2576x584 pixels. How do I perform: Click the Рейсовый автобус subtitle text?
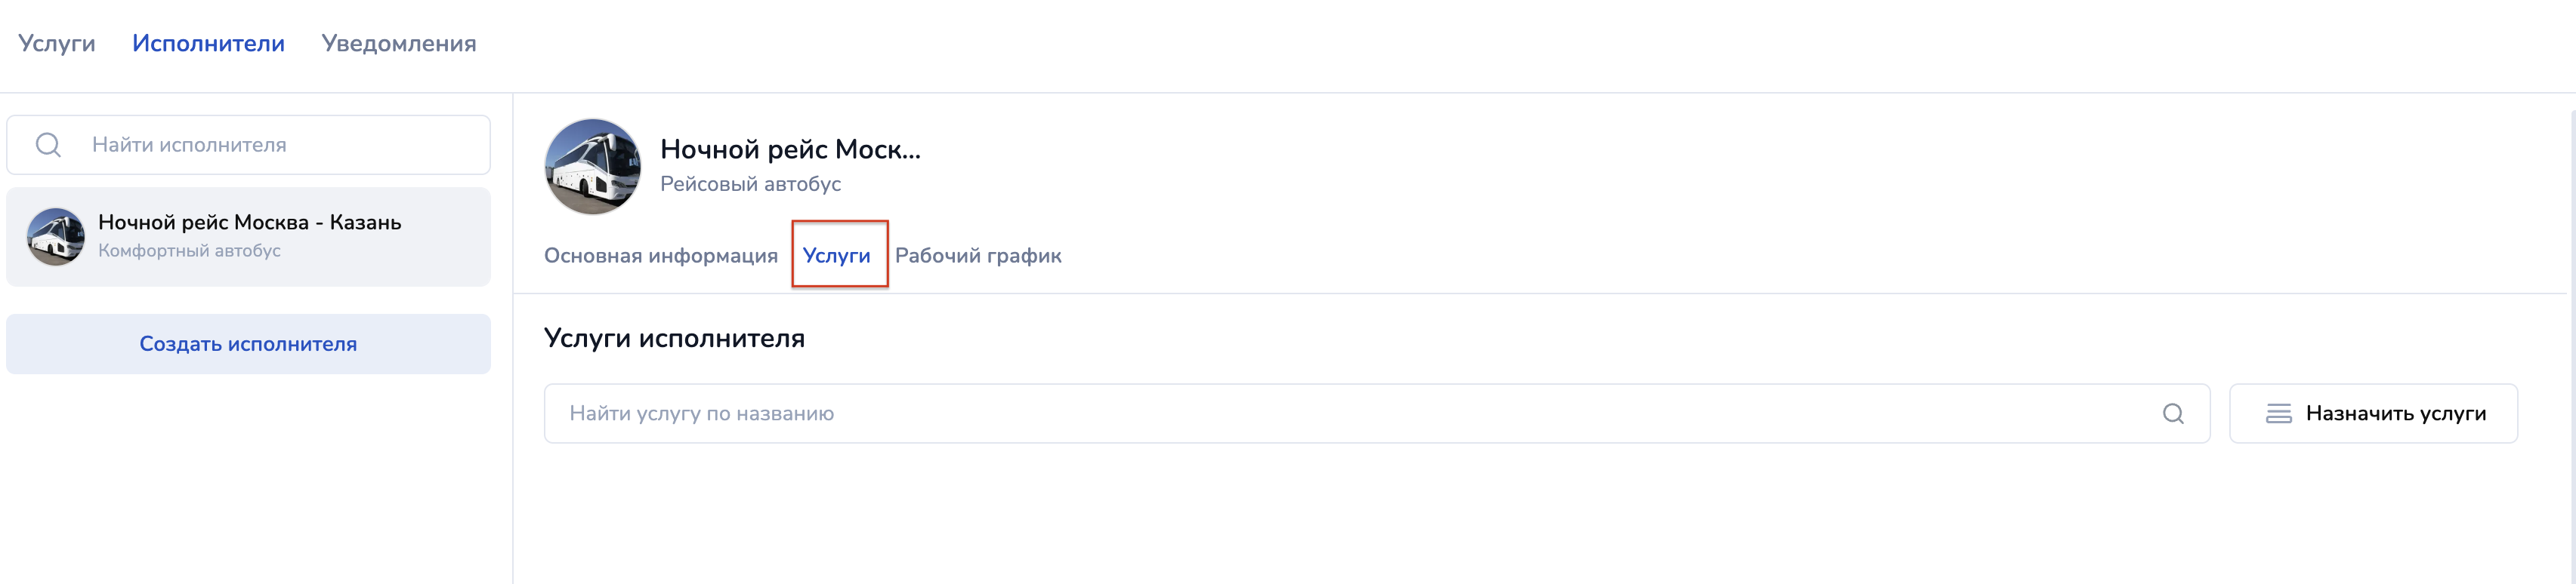[750, 183]
